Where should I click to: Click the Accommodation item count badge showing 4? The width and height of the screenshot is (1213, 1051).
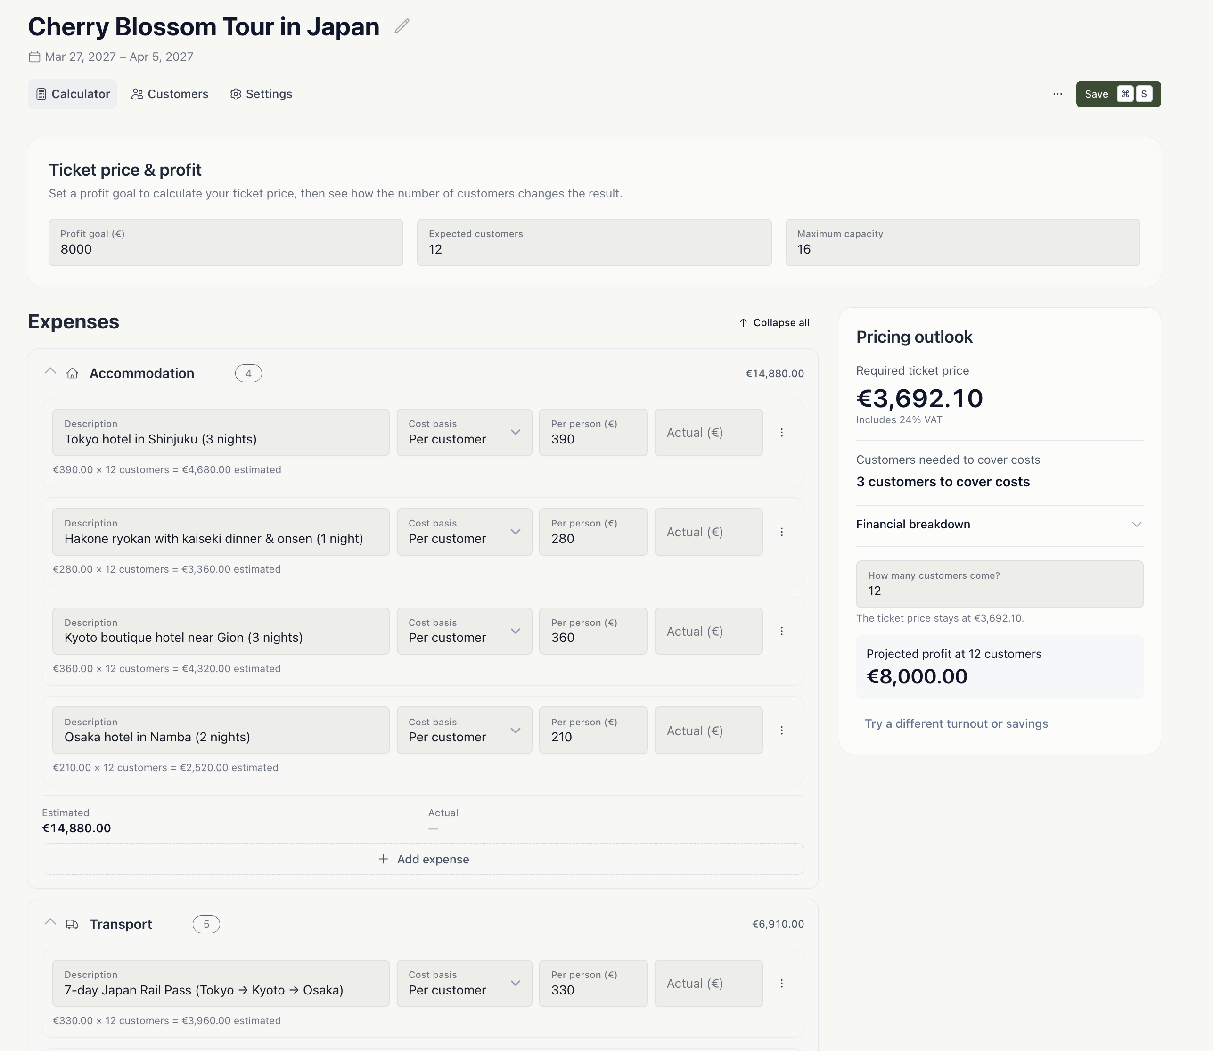click(248, 374)
